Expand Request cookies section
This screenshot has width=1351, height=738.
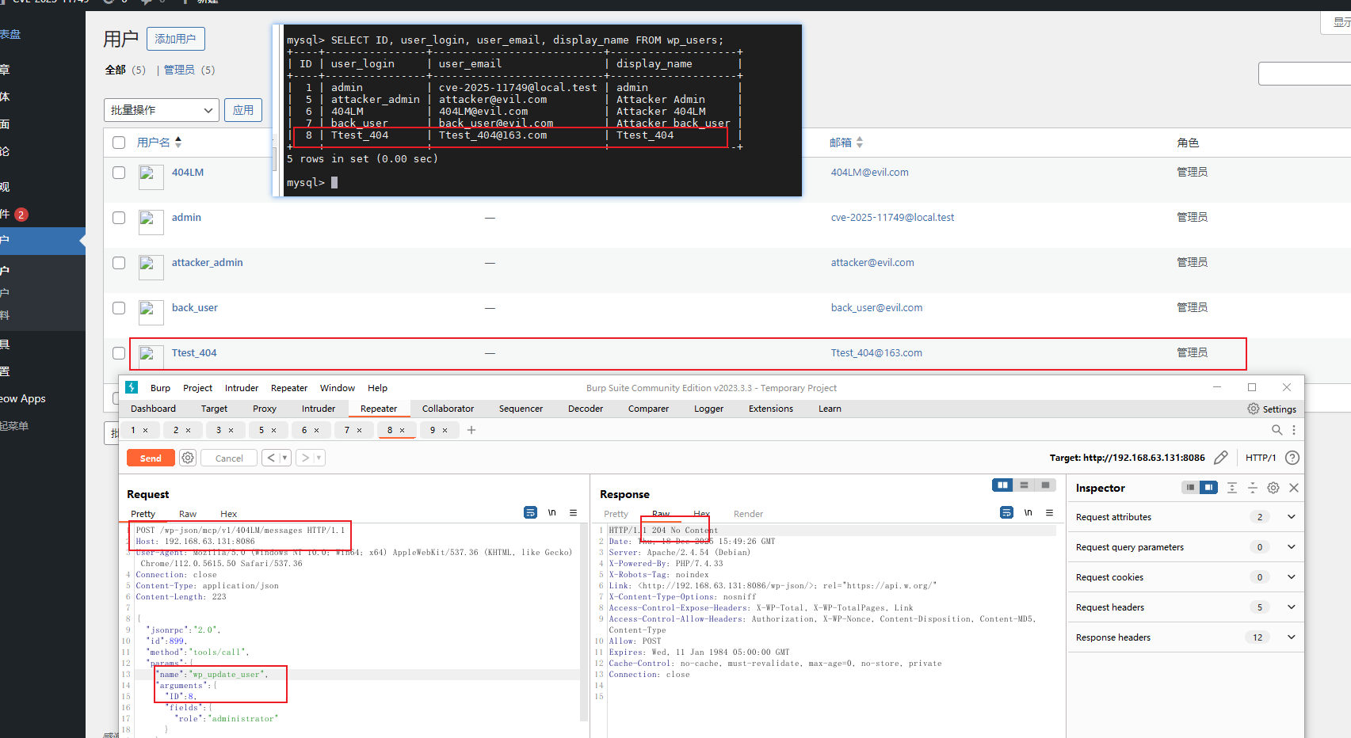click(1292, 577)
